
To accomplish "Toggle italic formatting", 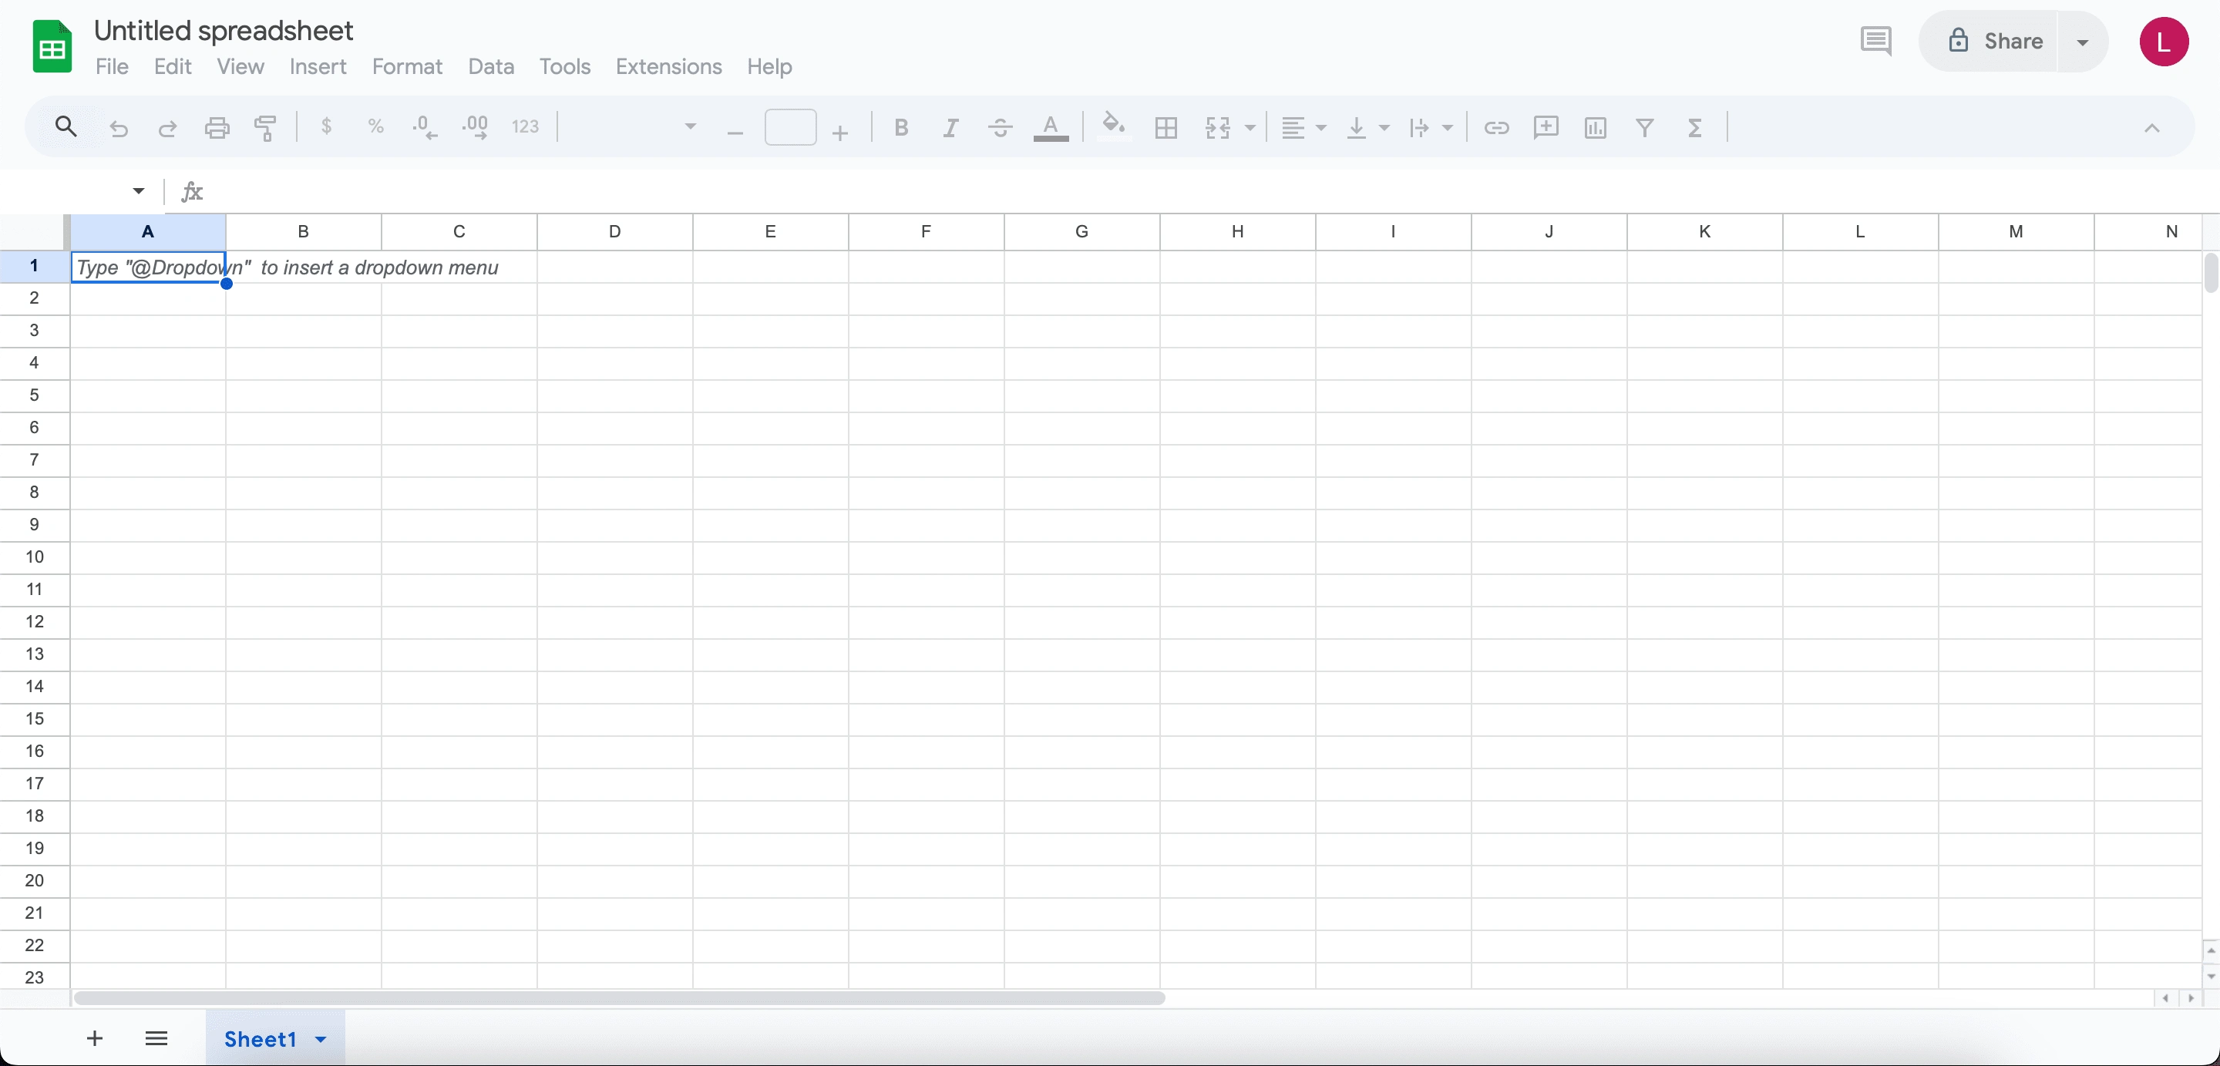I will click(x=950, y=127).
